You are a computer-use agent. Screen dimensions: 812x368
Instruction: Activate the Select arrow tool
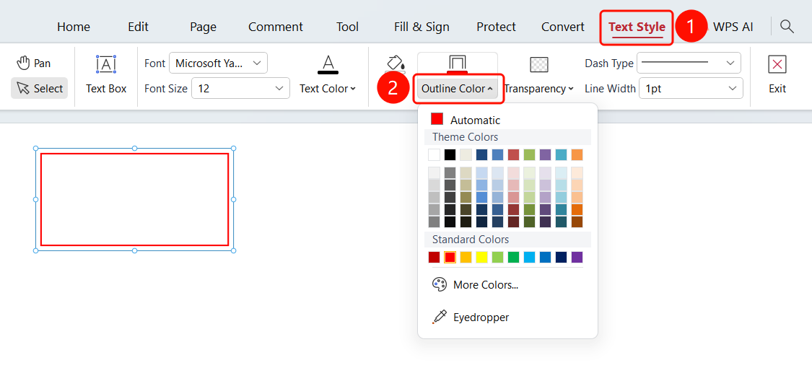click(40, 89)
